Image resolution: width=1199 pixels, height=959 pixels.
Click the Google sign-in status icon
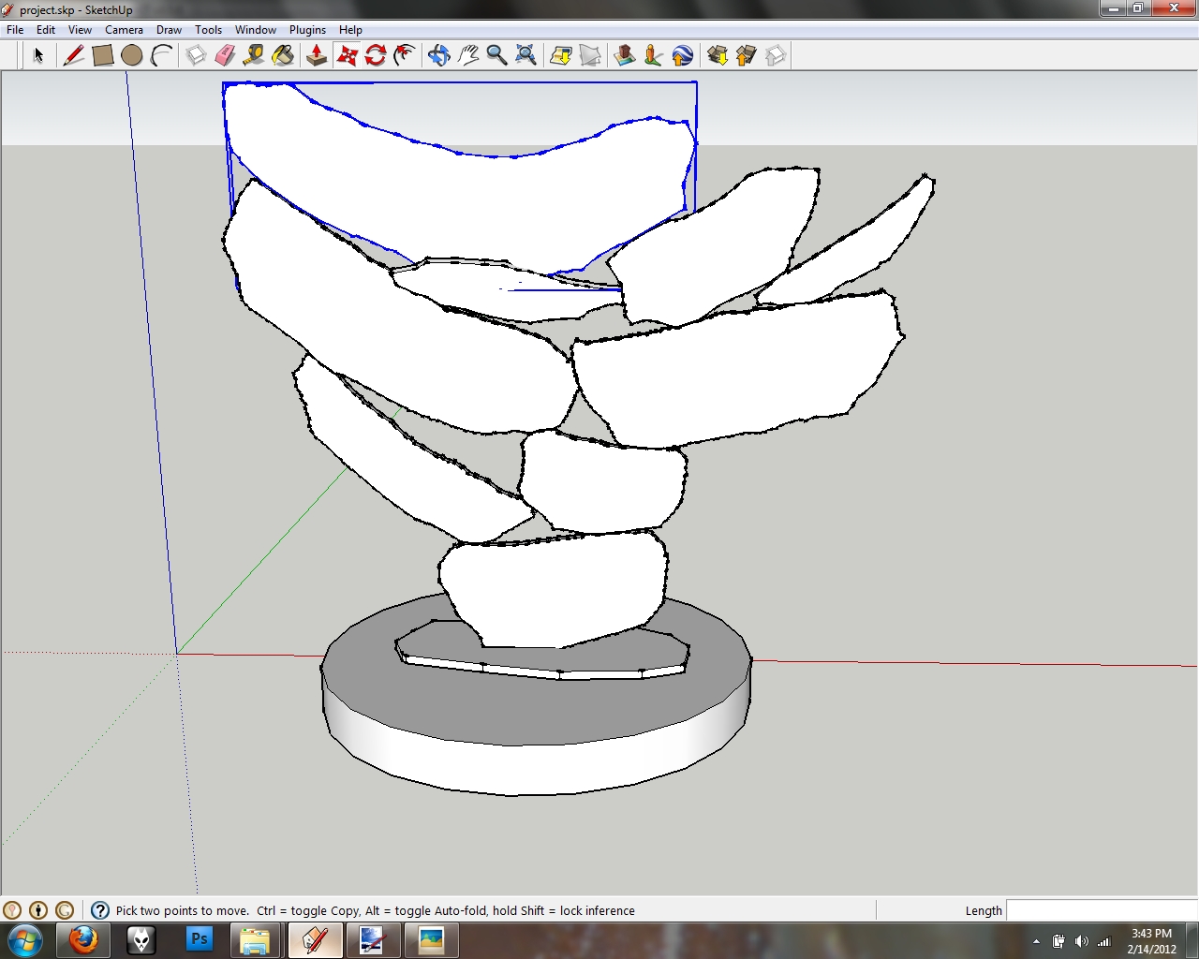point(65,910)
